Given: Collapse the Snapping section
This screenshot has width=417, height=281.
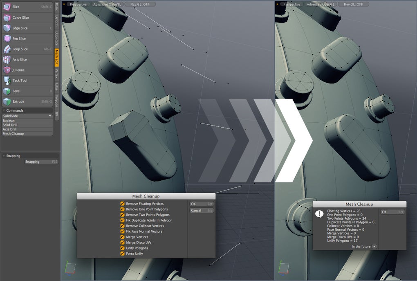Looking at the screenshot, I should [4, 156].
